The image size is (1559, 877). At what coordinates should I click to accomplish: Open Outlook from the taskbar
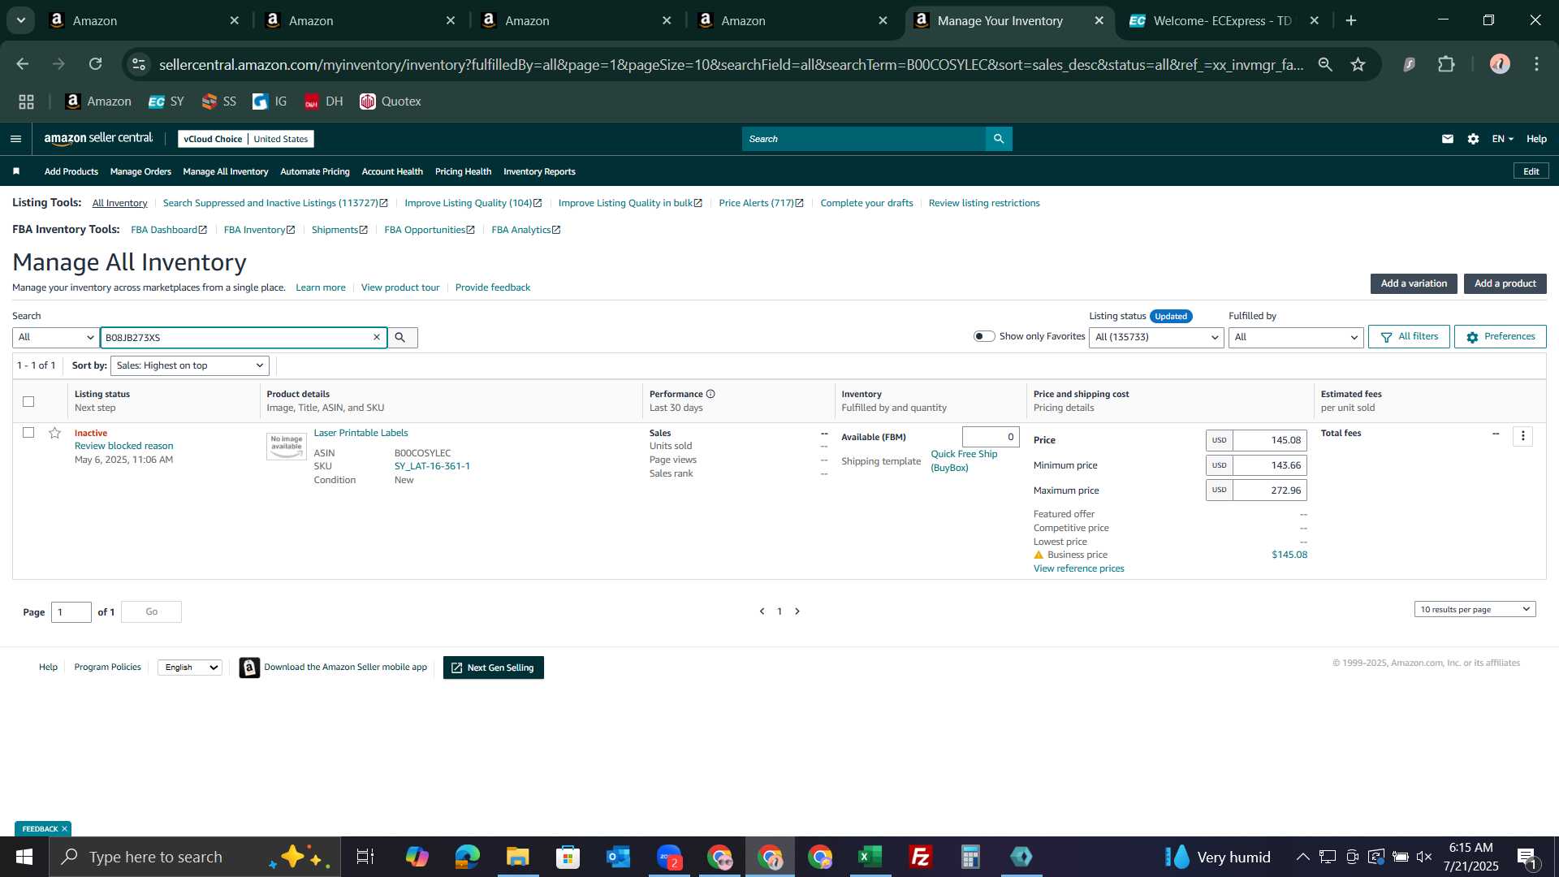click(x=618, y=857)
